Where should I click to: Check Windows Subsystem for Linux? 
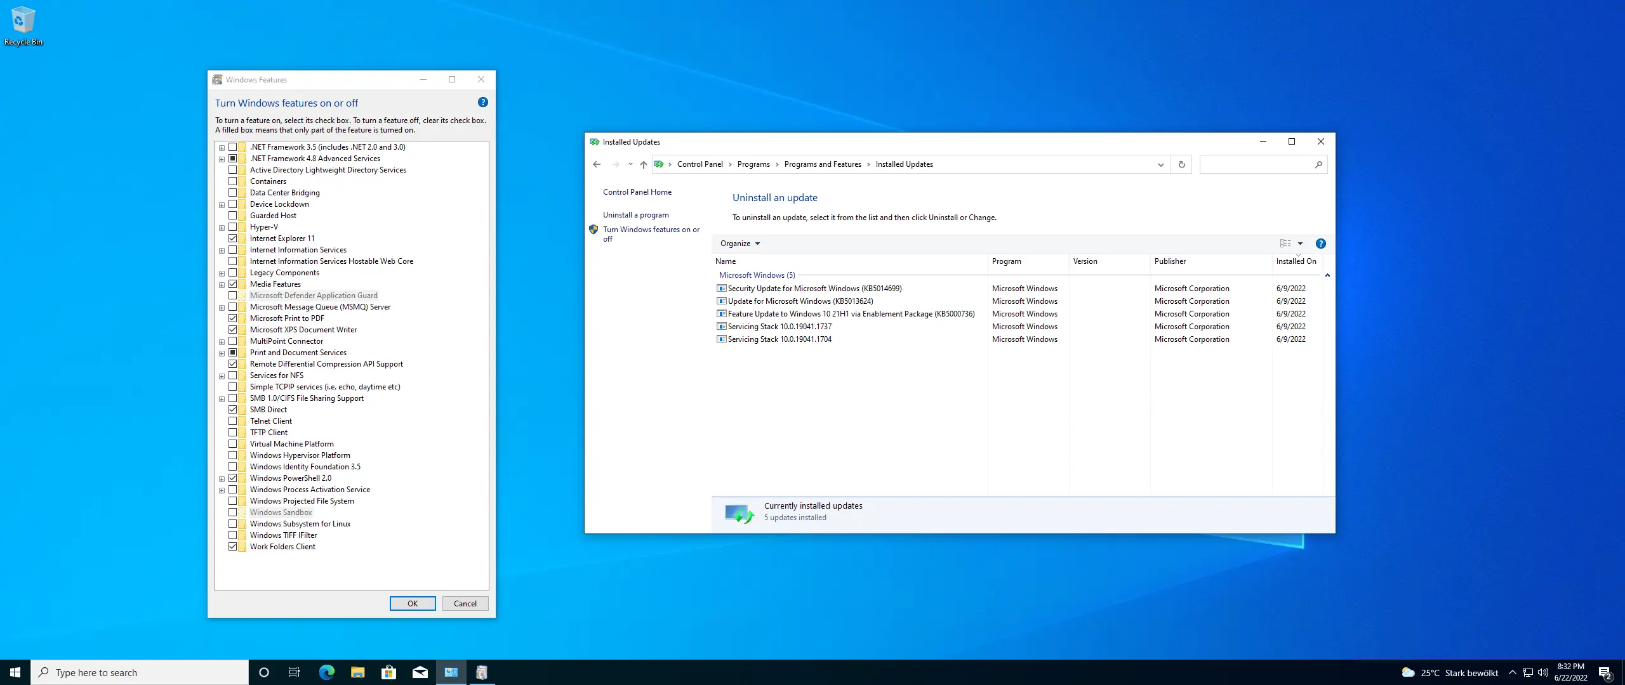tap(233, 524)
